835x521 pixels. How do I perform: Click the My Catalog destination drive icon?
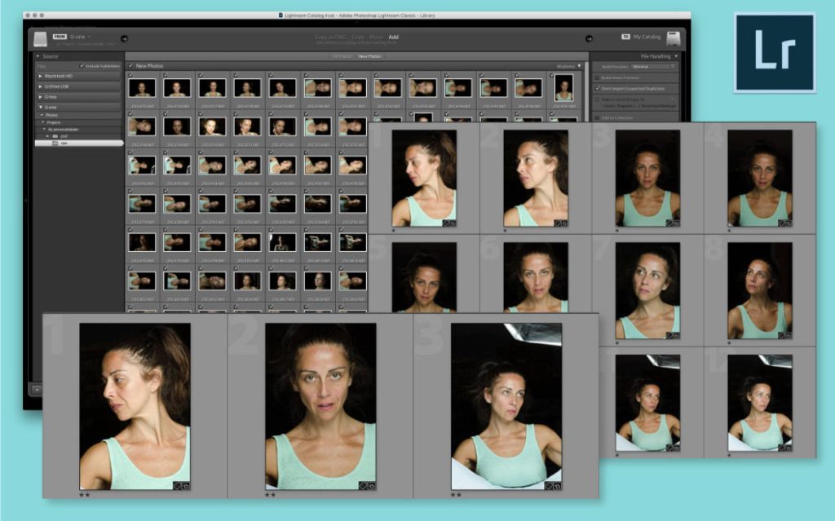pos(673,38)
